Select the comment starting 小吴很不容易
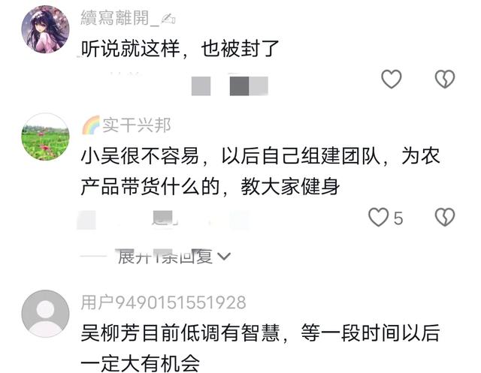This screenshot has height=373, width=481. 260,171
